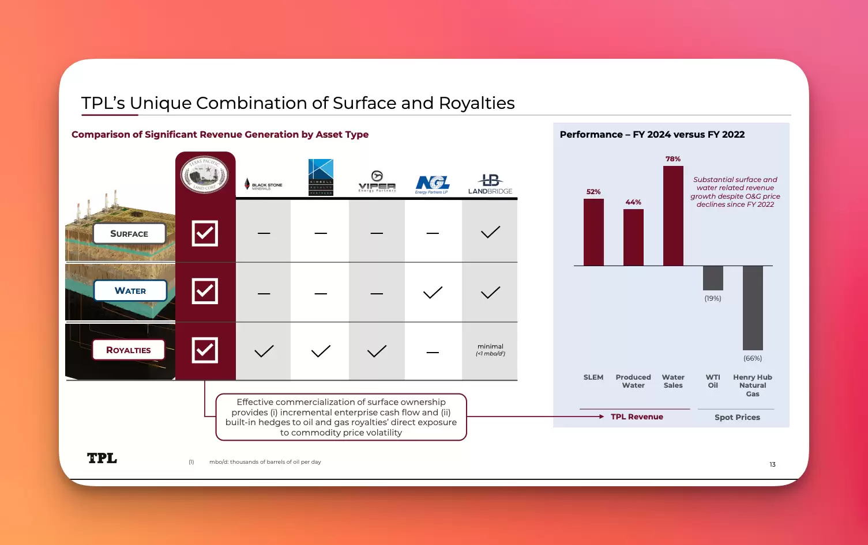Click the SLEM 52% bar
This screenshot has height=545, width=868.
coord(593,232)
